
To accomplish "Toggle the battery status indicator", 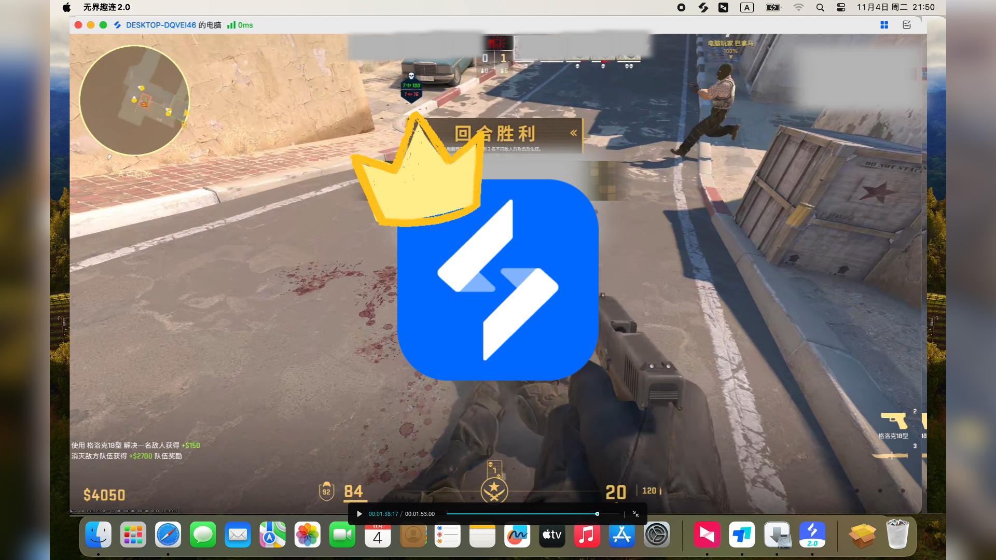I will tap(772, 7).
